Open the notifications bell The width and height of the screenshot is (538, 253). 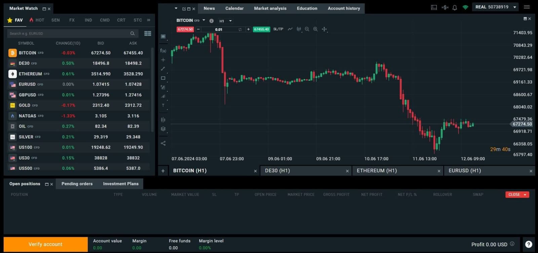click(x=455, y=7)
